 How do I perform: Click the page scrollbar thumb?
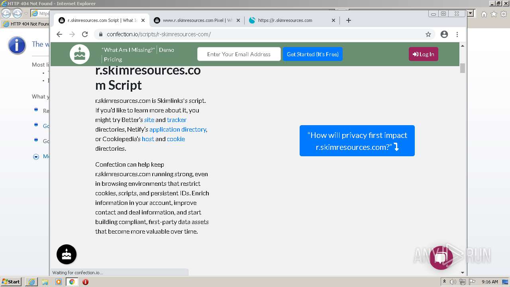pyautogui.click(x=463, y=68)
